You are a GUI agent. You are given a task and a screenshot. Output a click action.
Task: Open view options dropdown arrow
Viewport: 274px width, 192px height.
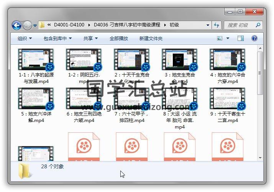[x=228, y=38]
